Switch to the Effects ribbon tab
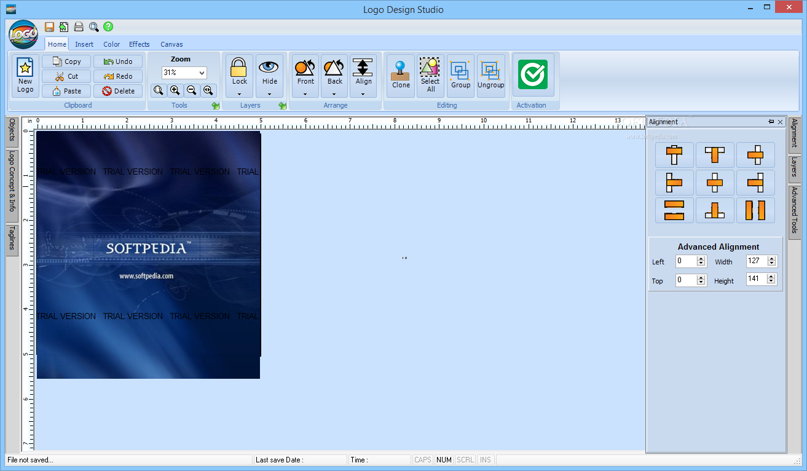The height and width of the screenshot is (471, 807). coord(139,44)
